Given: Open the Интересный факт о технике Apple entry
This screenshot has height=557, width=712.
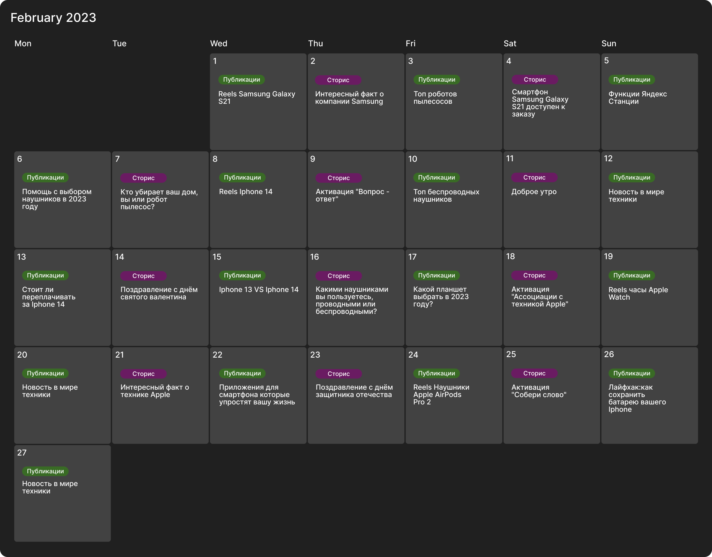Looking at the screenshot, I should [155, 391].
